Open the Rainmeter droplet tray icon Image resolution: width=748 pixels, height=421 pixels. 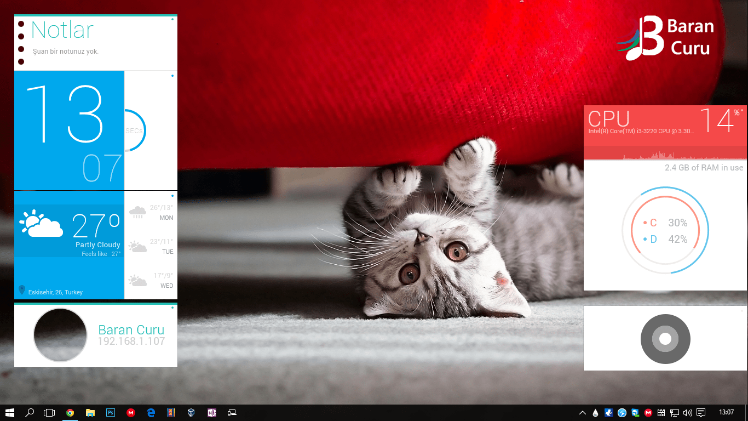click(x=596, y=412)
